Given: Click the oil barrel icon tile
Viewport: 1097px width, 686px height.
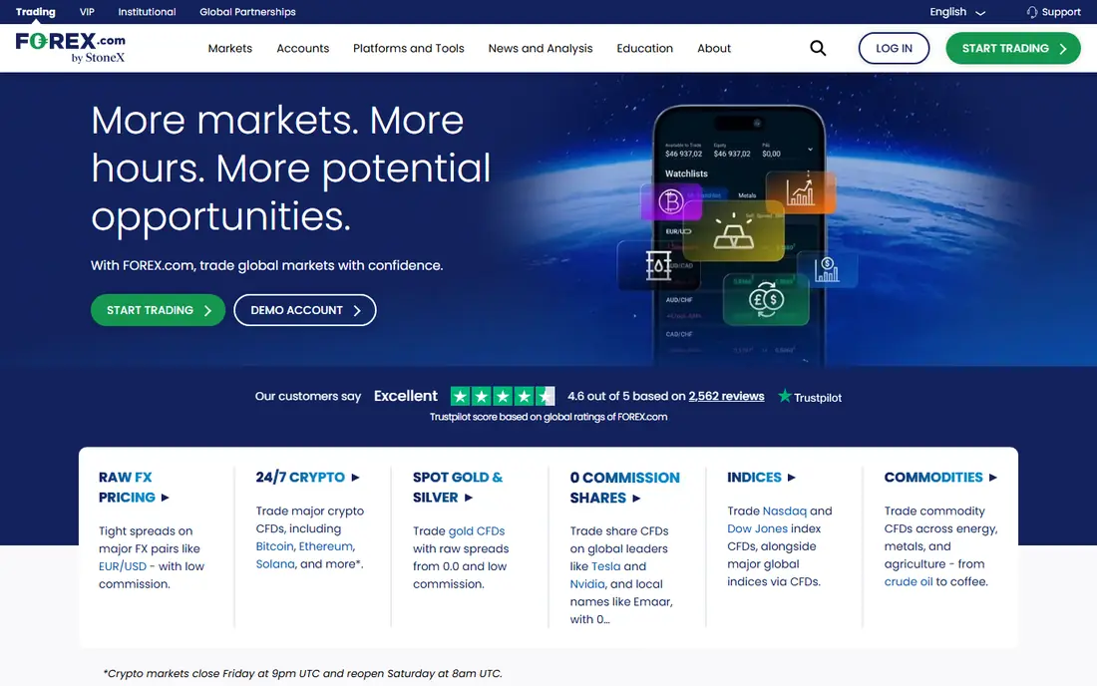Looking at the screenshot, I should coord(658,266).
